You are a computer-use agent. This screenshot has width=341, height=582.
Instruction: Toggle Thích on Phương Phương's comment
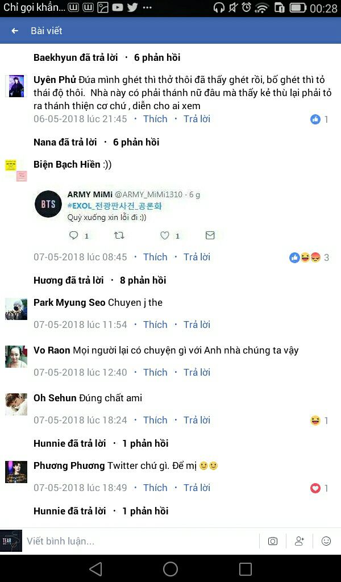tap(155, 488)
